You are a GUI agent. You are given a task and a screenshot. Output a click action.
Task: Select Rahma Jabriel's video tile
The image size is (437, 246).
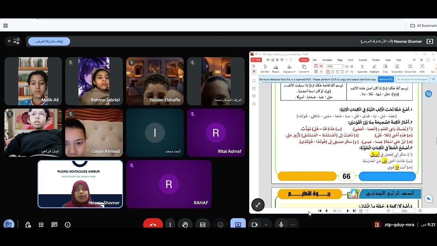tap(94, 81)
